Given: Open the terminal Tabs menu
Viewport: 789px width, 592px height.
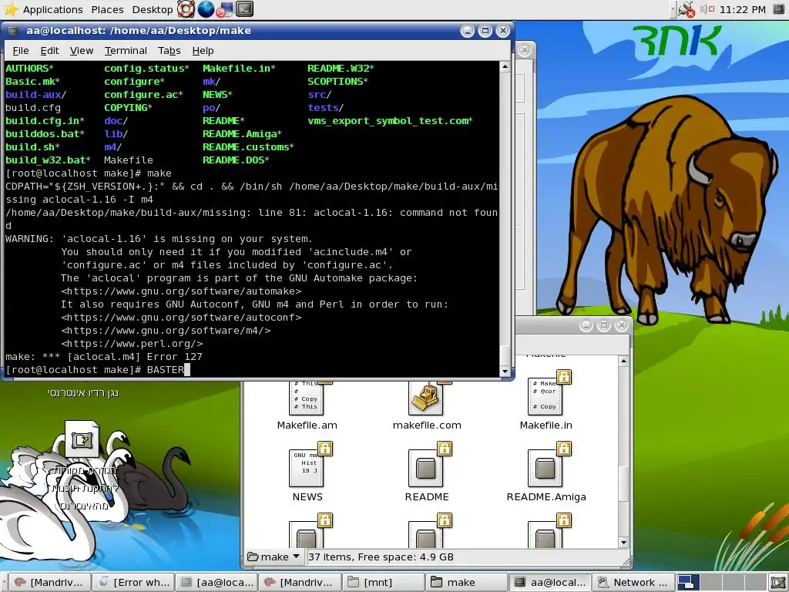Looking at the screenshot, I should click(x=169, y=50).
